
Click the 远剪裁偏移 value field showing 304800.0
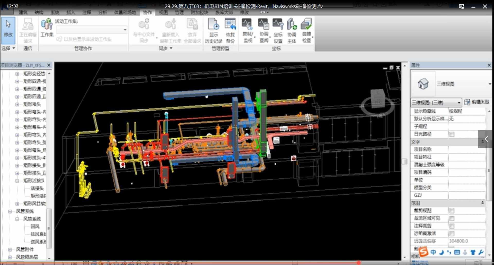[463, 241]
